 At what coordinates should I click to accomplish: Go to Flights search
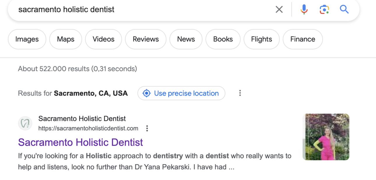click(261, 39)
